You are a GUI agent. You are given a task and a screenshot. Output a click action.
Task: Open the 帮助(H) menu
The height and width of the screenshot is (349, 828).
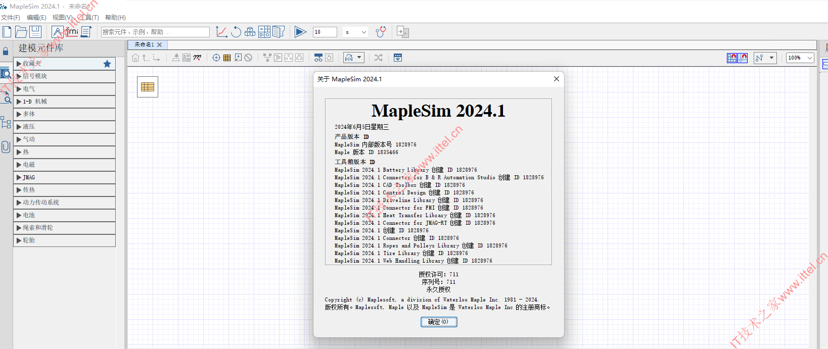pyautogui.click(x=115, y=18)
